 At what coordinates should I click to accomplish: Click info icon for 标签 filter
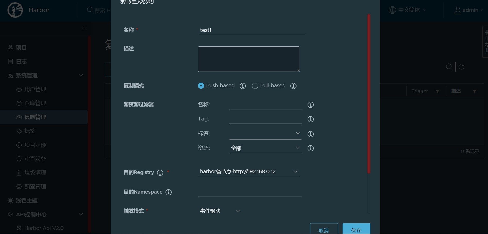coord(311,134)
